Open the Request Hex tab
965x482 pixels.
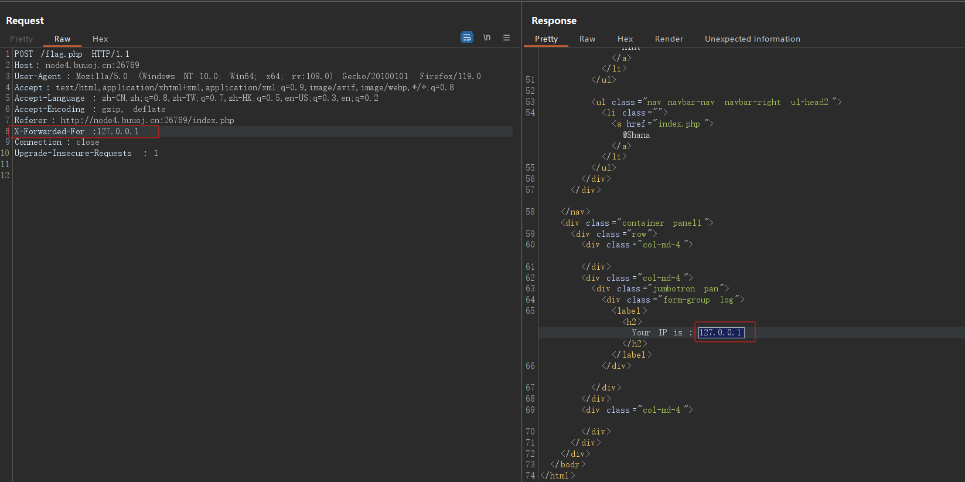[100, 39]
